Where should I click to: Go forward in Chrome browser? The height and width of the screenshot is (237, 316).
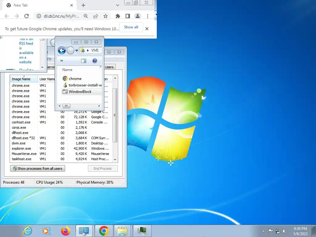click(x=17, y=16)
